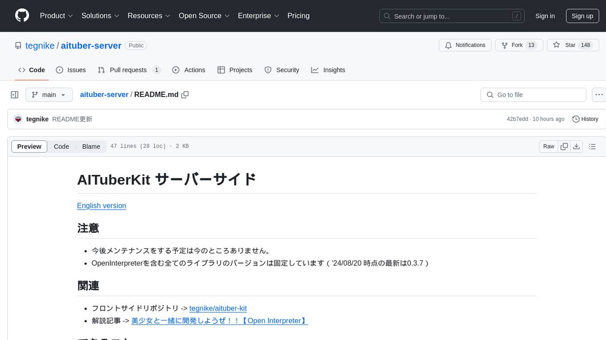This screenshot has height=340, width=606.
Task: Go to aituber-server breadcrumb folder
Action: point(104,94)
